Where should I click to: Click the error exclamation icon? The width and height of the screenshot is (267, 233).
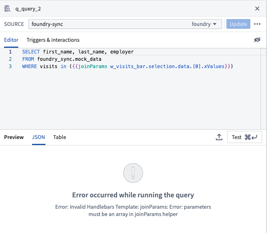point(133,173)
